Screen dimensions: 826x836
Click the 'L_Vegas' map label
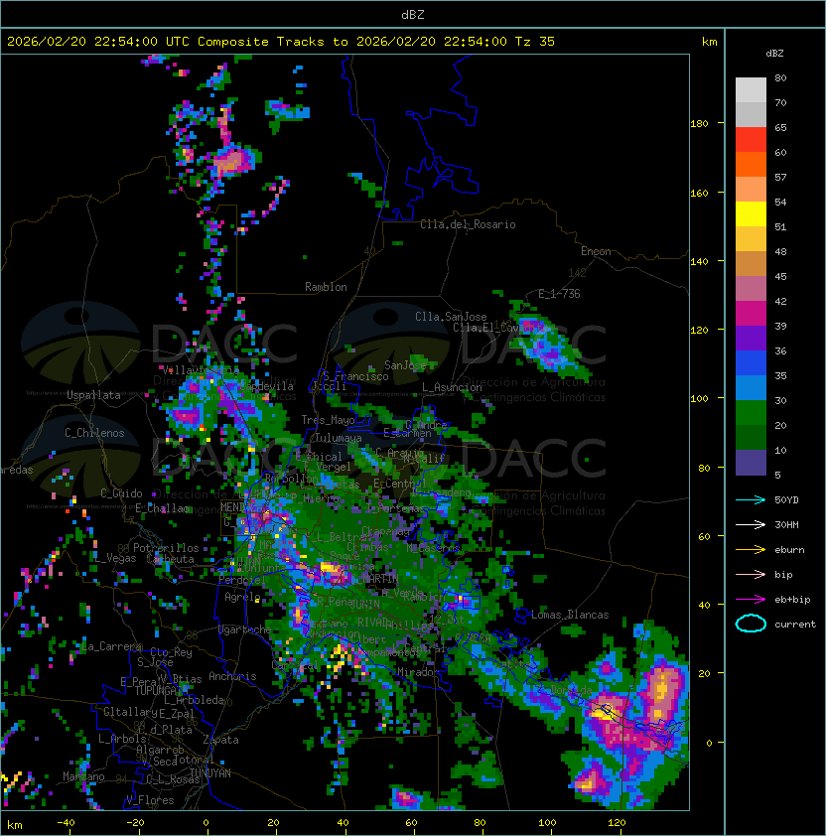[x=115, y=558]
